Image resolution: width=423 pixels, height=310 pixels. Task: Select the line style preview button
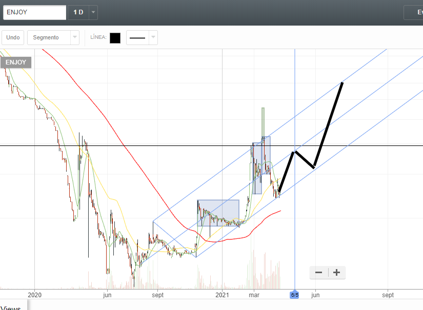tap(137, 38)
